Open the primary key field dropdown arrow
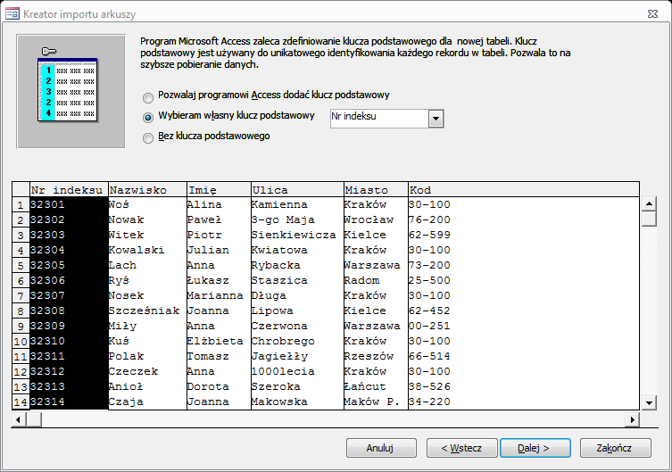 (x=436, y=119)
